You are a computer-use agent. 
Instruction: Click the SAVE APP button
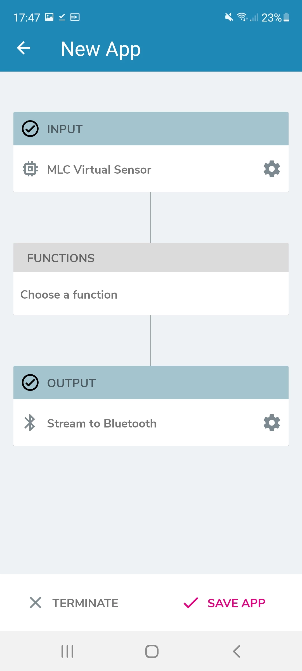click(224, 603)
